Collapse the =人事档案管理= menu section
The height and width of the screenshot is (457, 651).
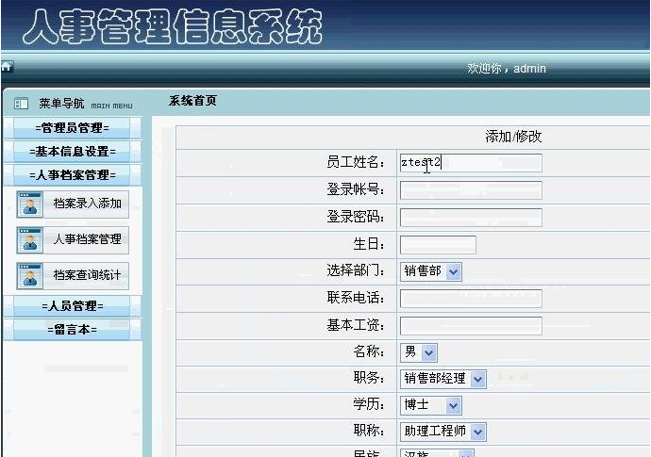[x=73, y=175]
